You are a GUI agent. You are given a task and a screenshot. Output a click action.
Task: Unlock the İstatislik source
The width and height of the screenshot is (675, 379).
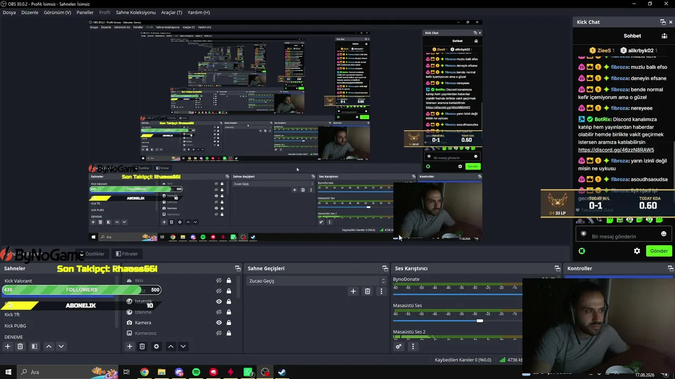click(x=229, y=302)
